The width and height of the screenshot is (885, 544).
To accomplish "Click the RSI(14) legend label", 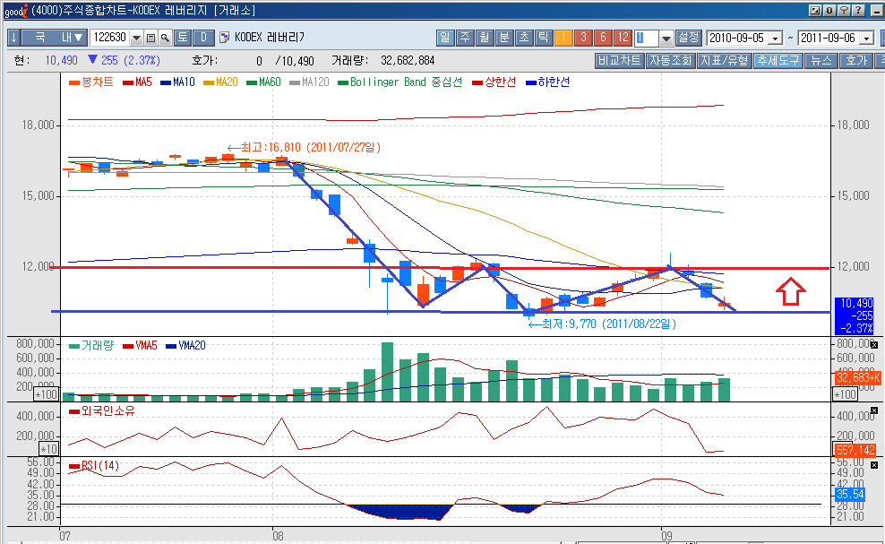I will tap(100, 465).
